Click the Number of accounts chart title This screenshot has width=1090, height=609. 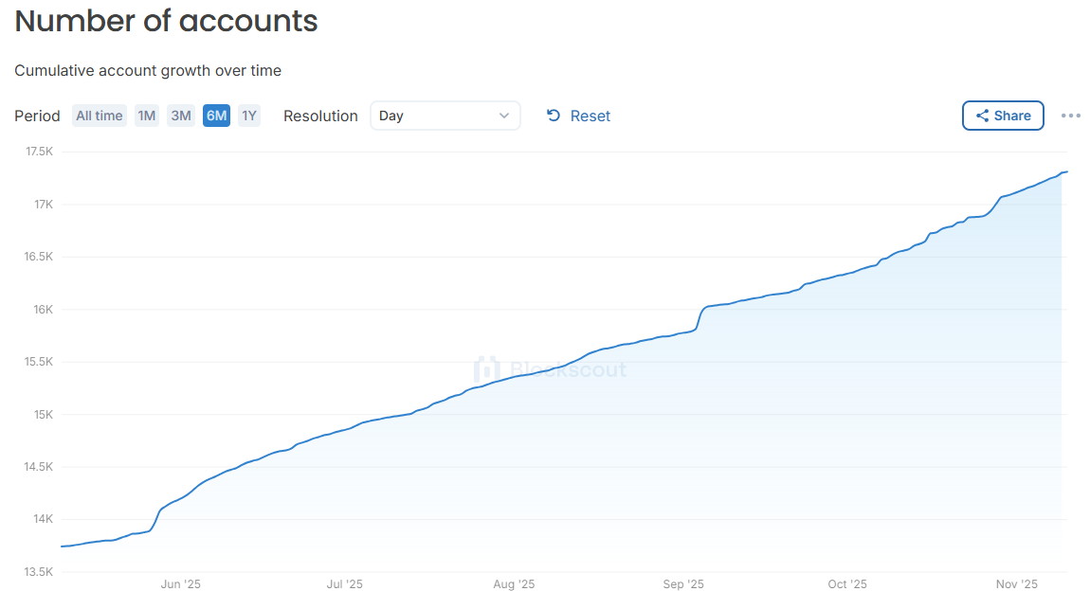pos(165,21)
